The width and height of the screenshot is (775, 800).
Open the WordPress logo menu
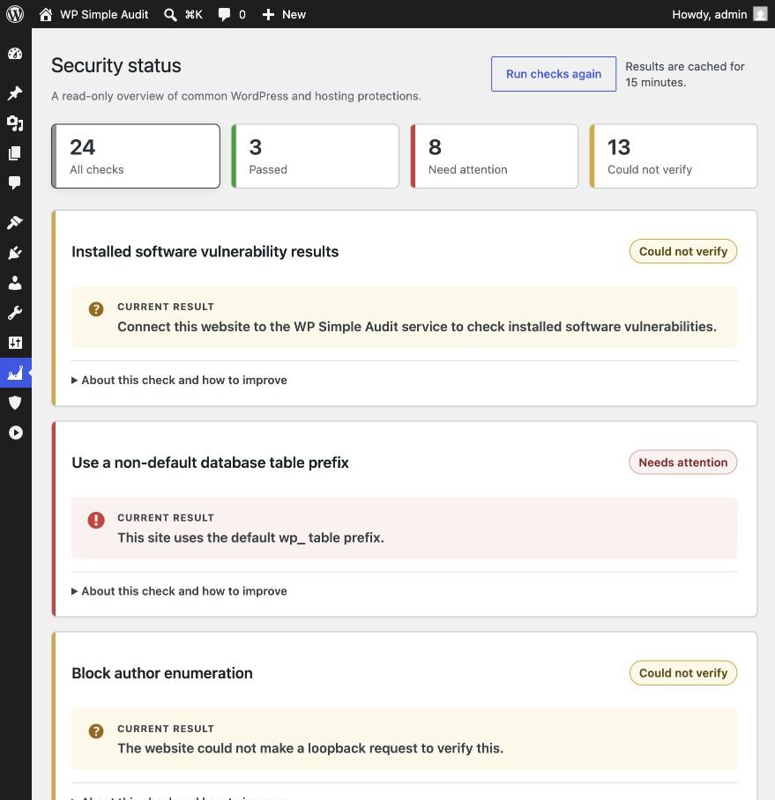point(15,14)
